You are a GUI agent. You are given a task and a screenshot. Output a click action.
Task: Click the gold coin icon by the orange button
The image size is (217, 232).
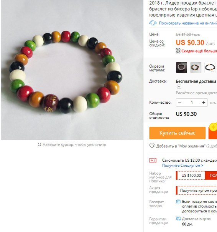coord(213,127)
